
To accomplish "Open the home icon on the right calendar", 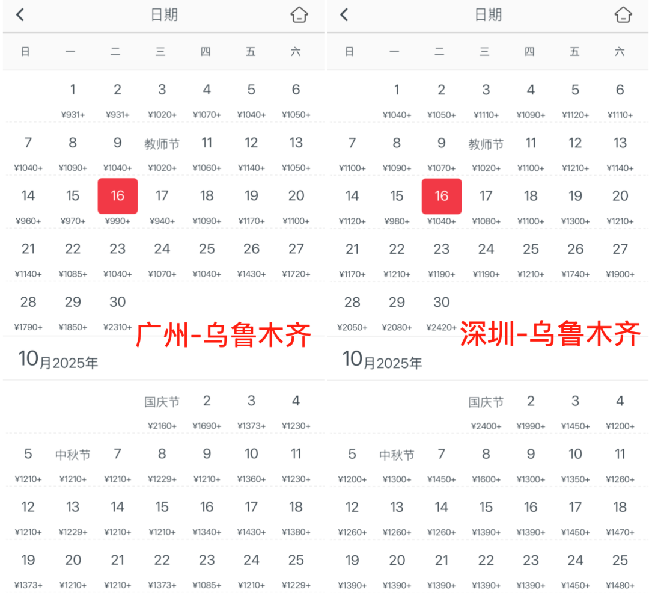I will (x=624, y=15).
